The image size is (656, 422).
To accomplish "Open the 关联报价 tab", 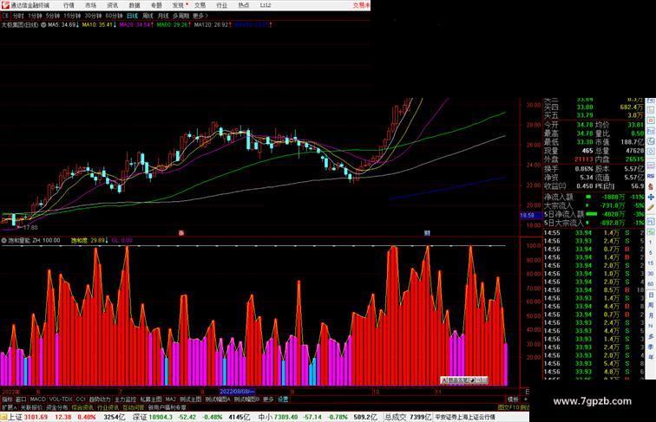I will coord(31,407).
